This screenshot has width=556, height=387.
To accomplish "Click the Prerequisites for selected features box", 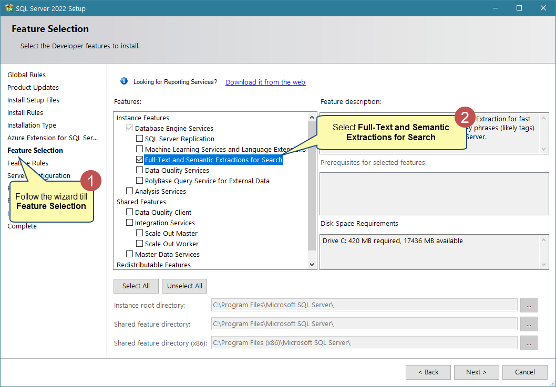I will click(x=434, y=193).
